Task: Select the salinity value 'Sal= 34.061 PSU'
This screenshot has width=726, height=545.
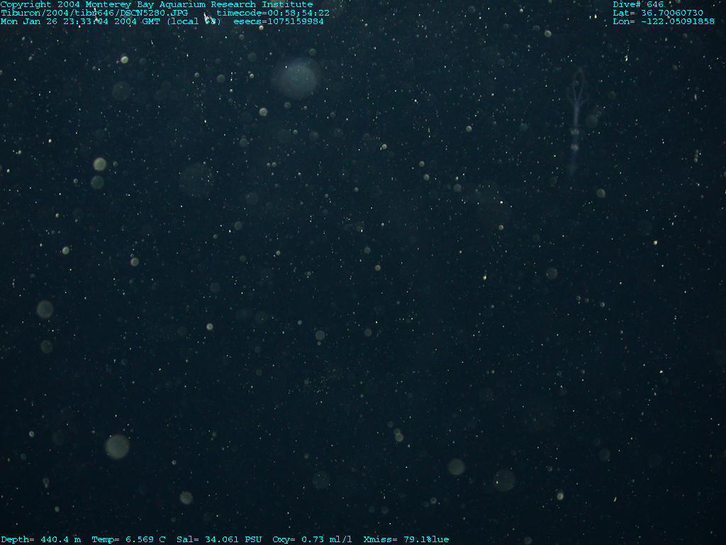Action: click(x=219, y=539)
